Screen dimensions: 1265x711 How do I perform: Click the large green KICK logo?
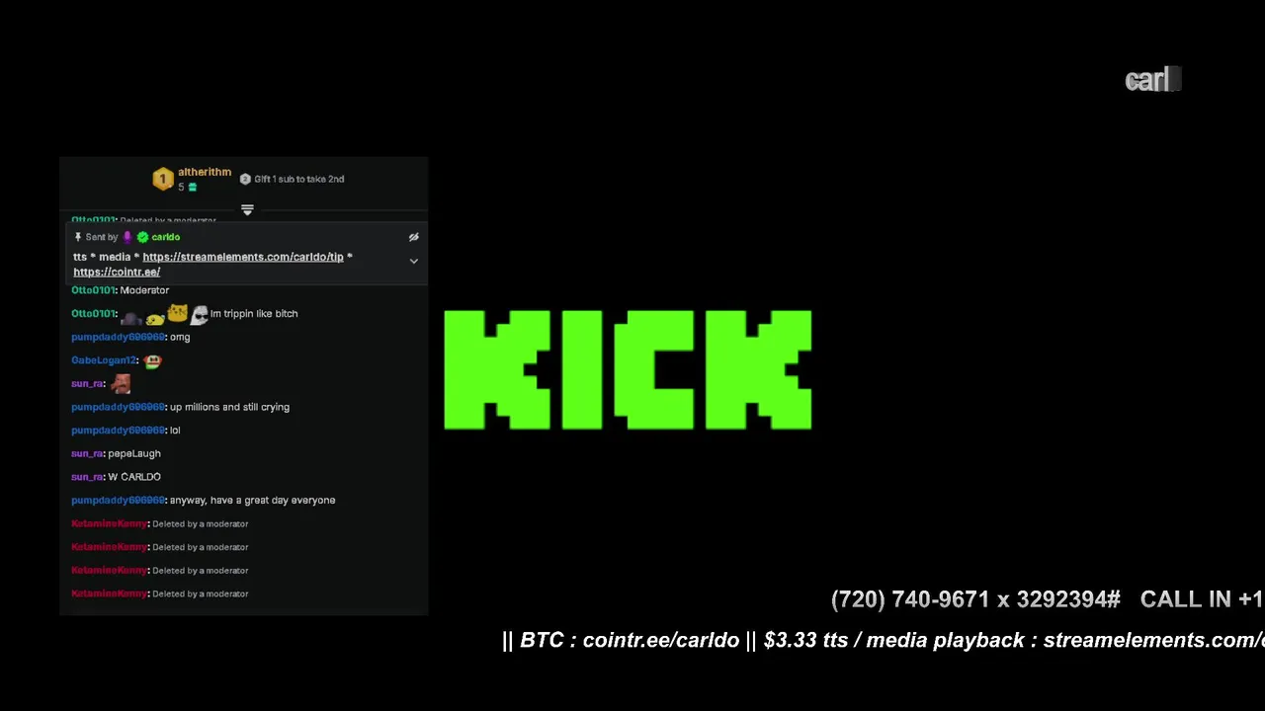pos(629,370)
